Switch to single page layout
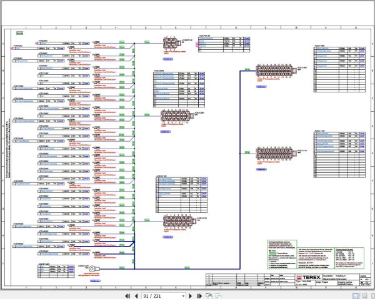This screenshot has width=375, height=299. pos(356,296)
